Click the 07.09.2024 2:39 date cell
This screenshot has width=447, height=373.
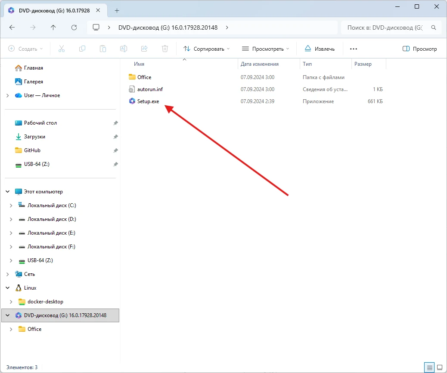click(x=258, y=101)
